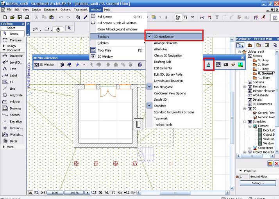Enable the Drafting Aids toolbar
The height and width of the screenshot is (199, 279).
click(x=174, y=62)
